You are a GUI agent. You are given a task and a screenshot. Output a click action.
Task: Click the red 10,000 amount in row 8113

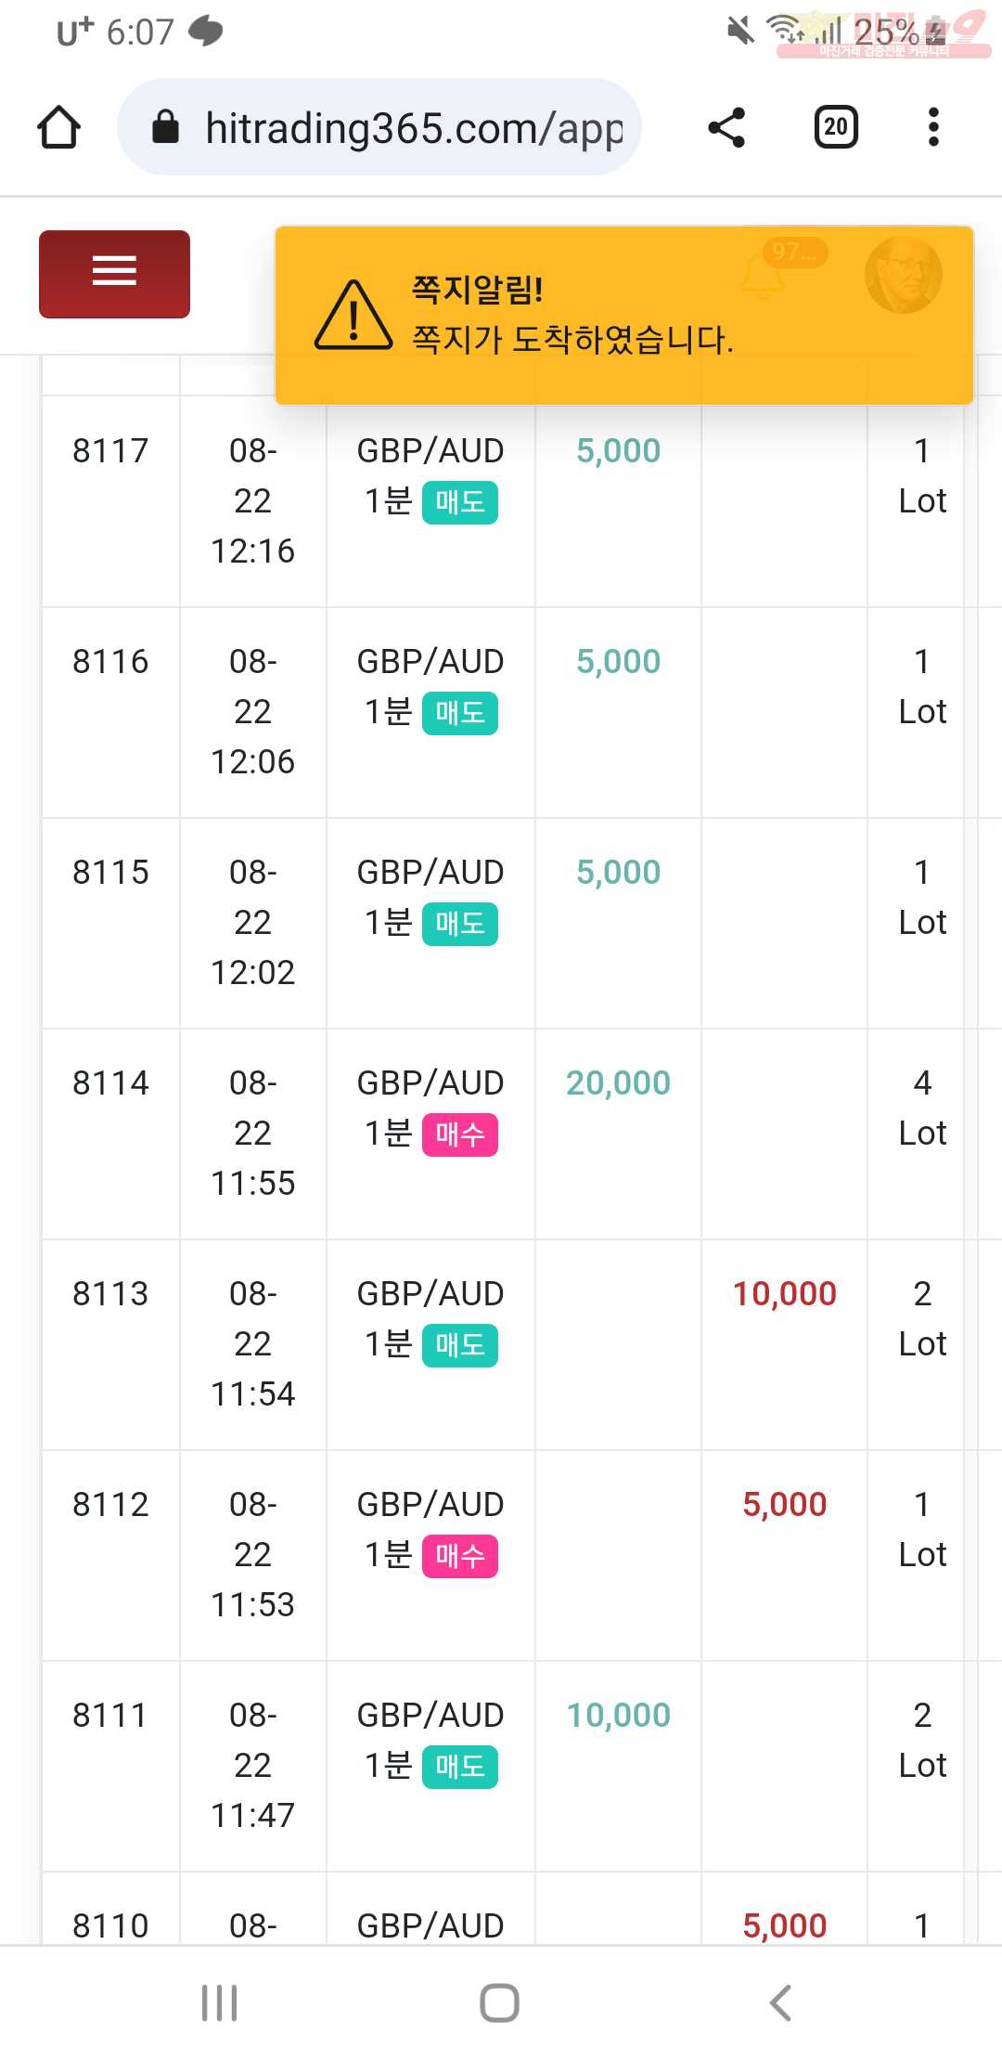785,1293
